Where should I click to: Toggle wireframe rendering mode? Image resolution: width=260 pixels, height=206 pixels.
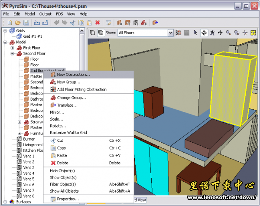point(93,33)
